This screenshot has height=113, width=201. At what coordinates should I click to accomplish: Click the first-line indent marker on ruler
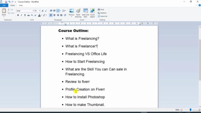click(x=62, y=23)
